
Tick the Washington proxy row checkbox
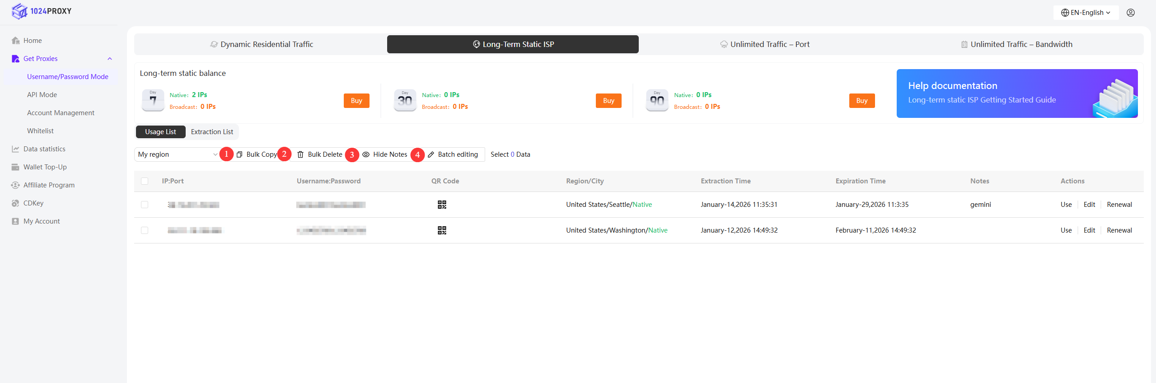click(145, 230)
